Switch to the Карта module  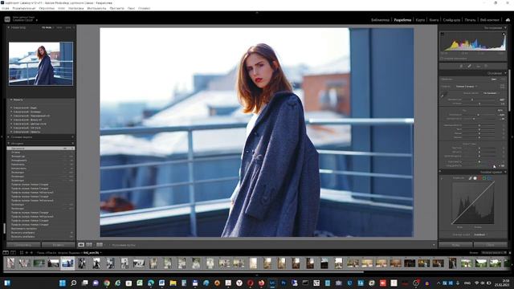pos(420,20)
